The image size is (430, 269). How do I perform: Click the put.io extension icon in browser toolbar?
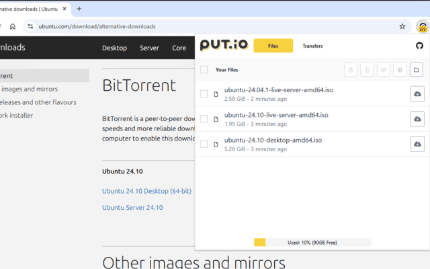(422, 27)
